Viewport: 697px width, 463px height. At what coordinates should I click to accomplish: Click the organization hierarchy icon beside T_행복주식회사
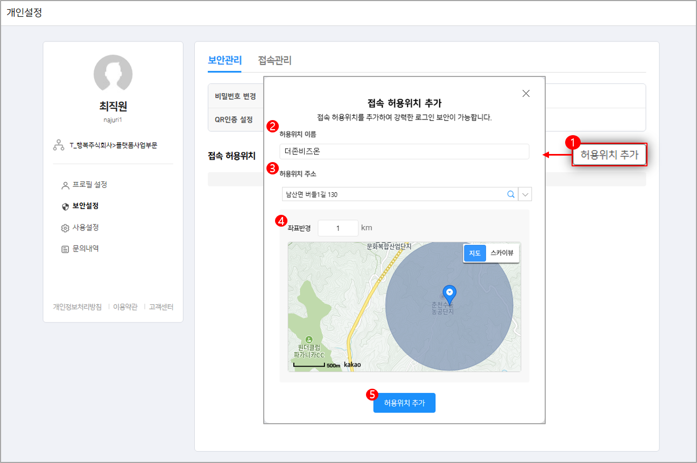pyautogui.click(x=59, y=144)
